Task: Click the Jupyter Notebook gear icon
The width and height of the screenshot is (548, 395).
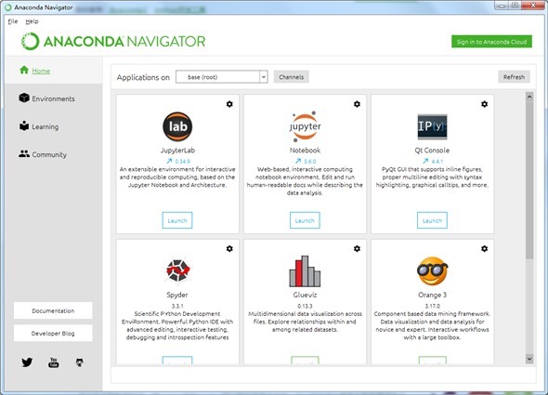Action: tap(357, 104)
